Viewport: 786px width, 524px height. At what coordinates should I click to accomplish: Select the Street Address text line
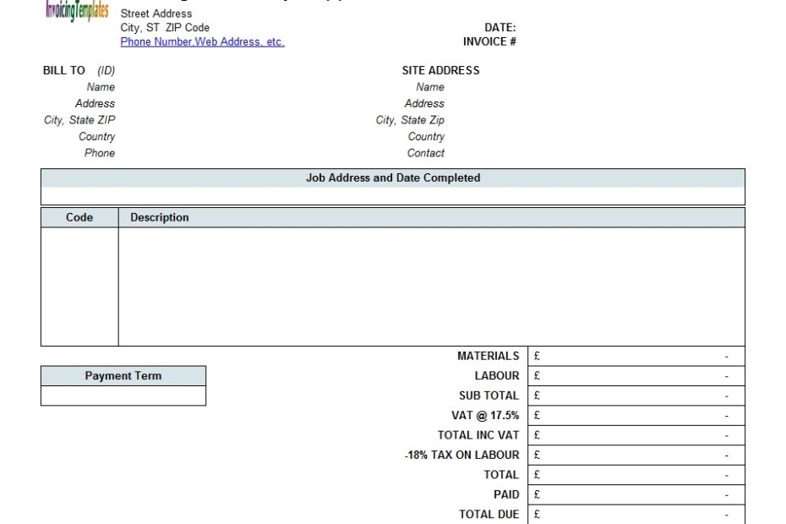point(156,14)
